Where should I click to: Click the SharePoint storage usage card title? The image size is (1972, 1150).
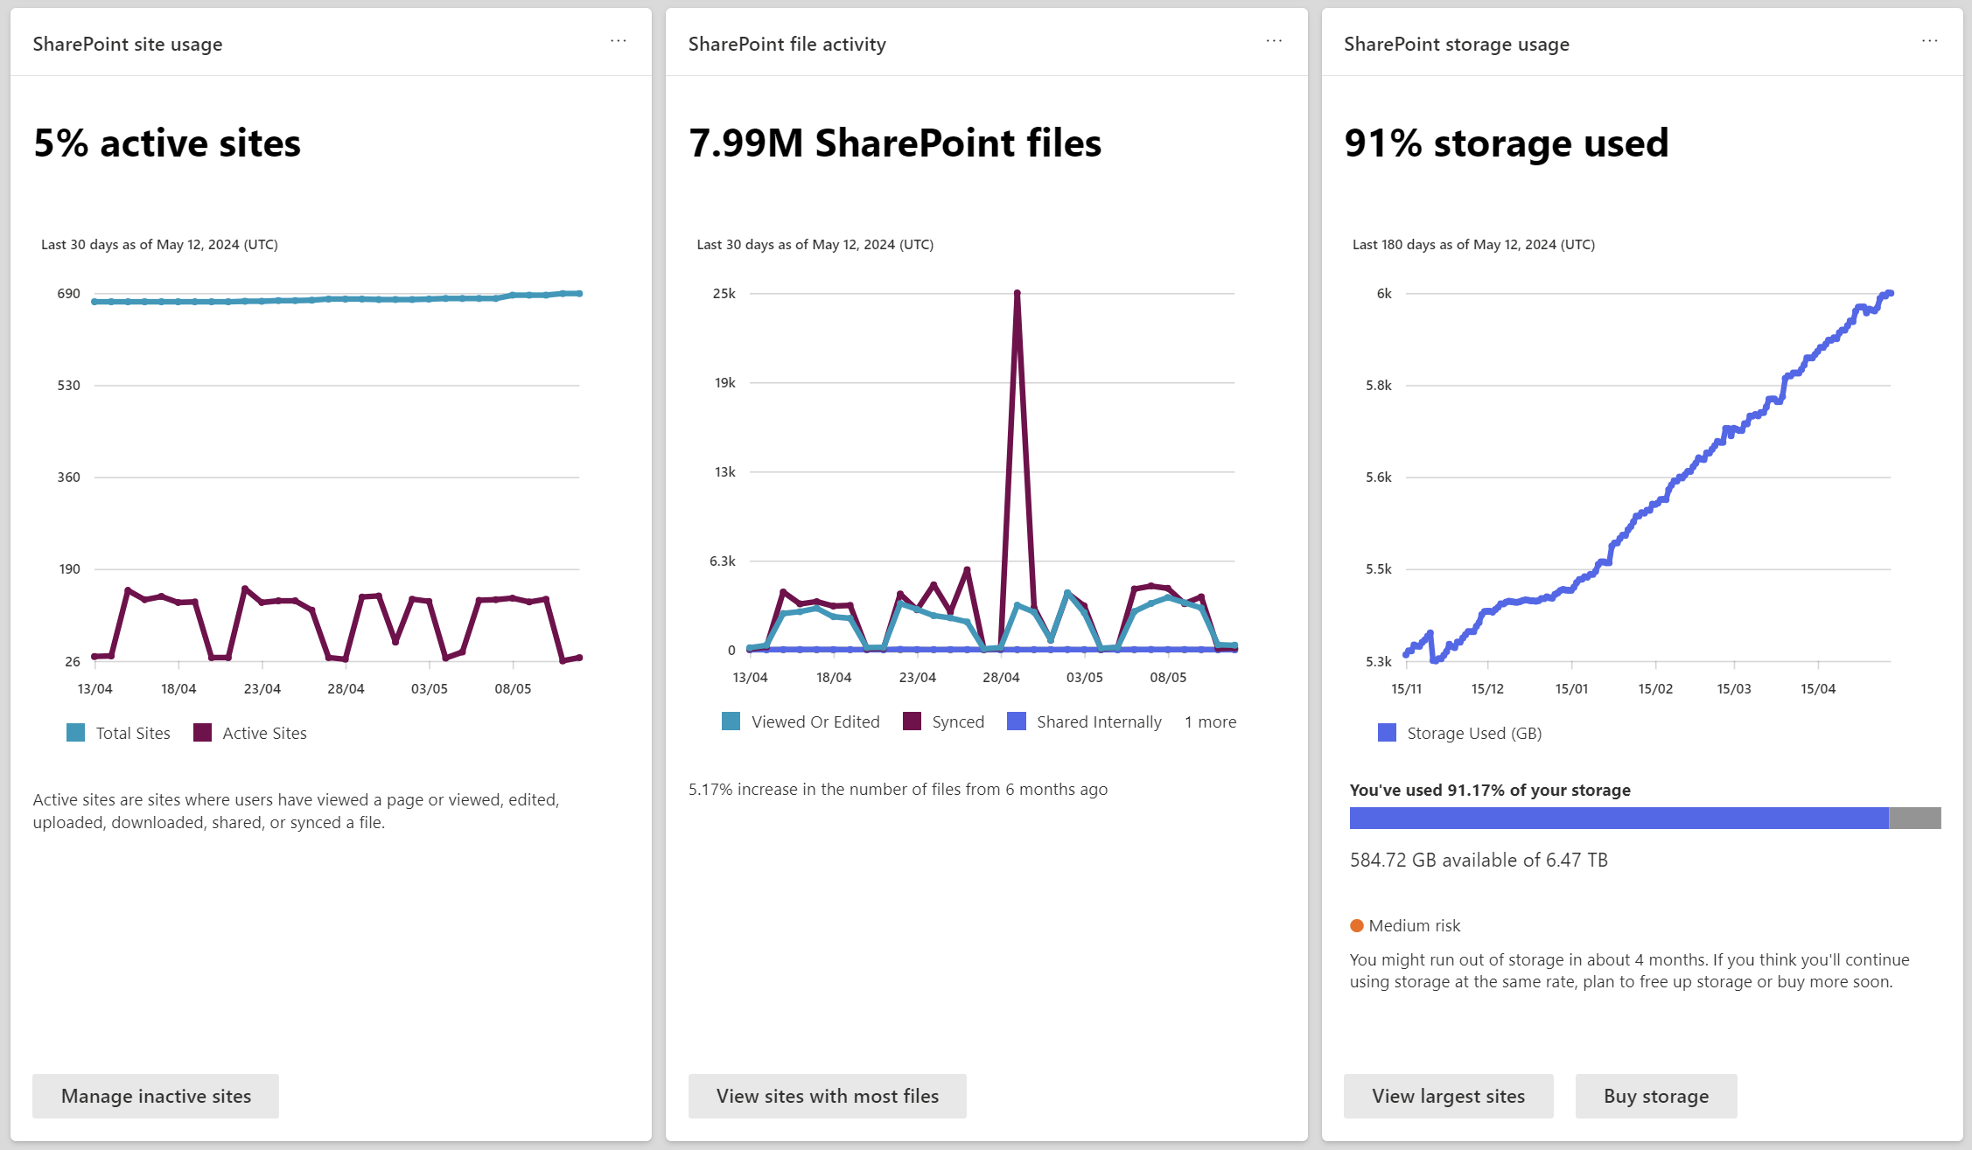1456,44
